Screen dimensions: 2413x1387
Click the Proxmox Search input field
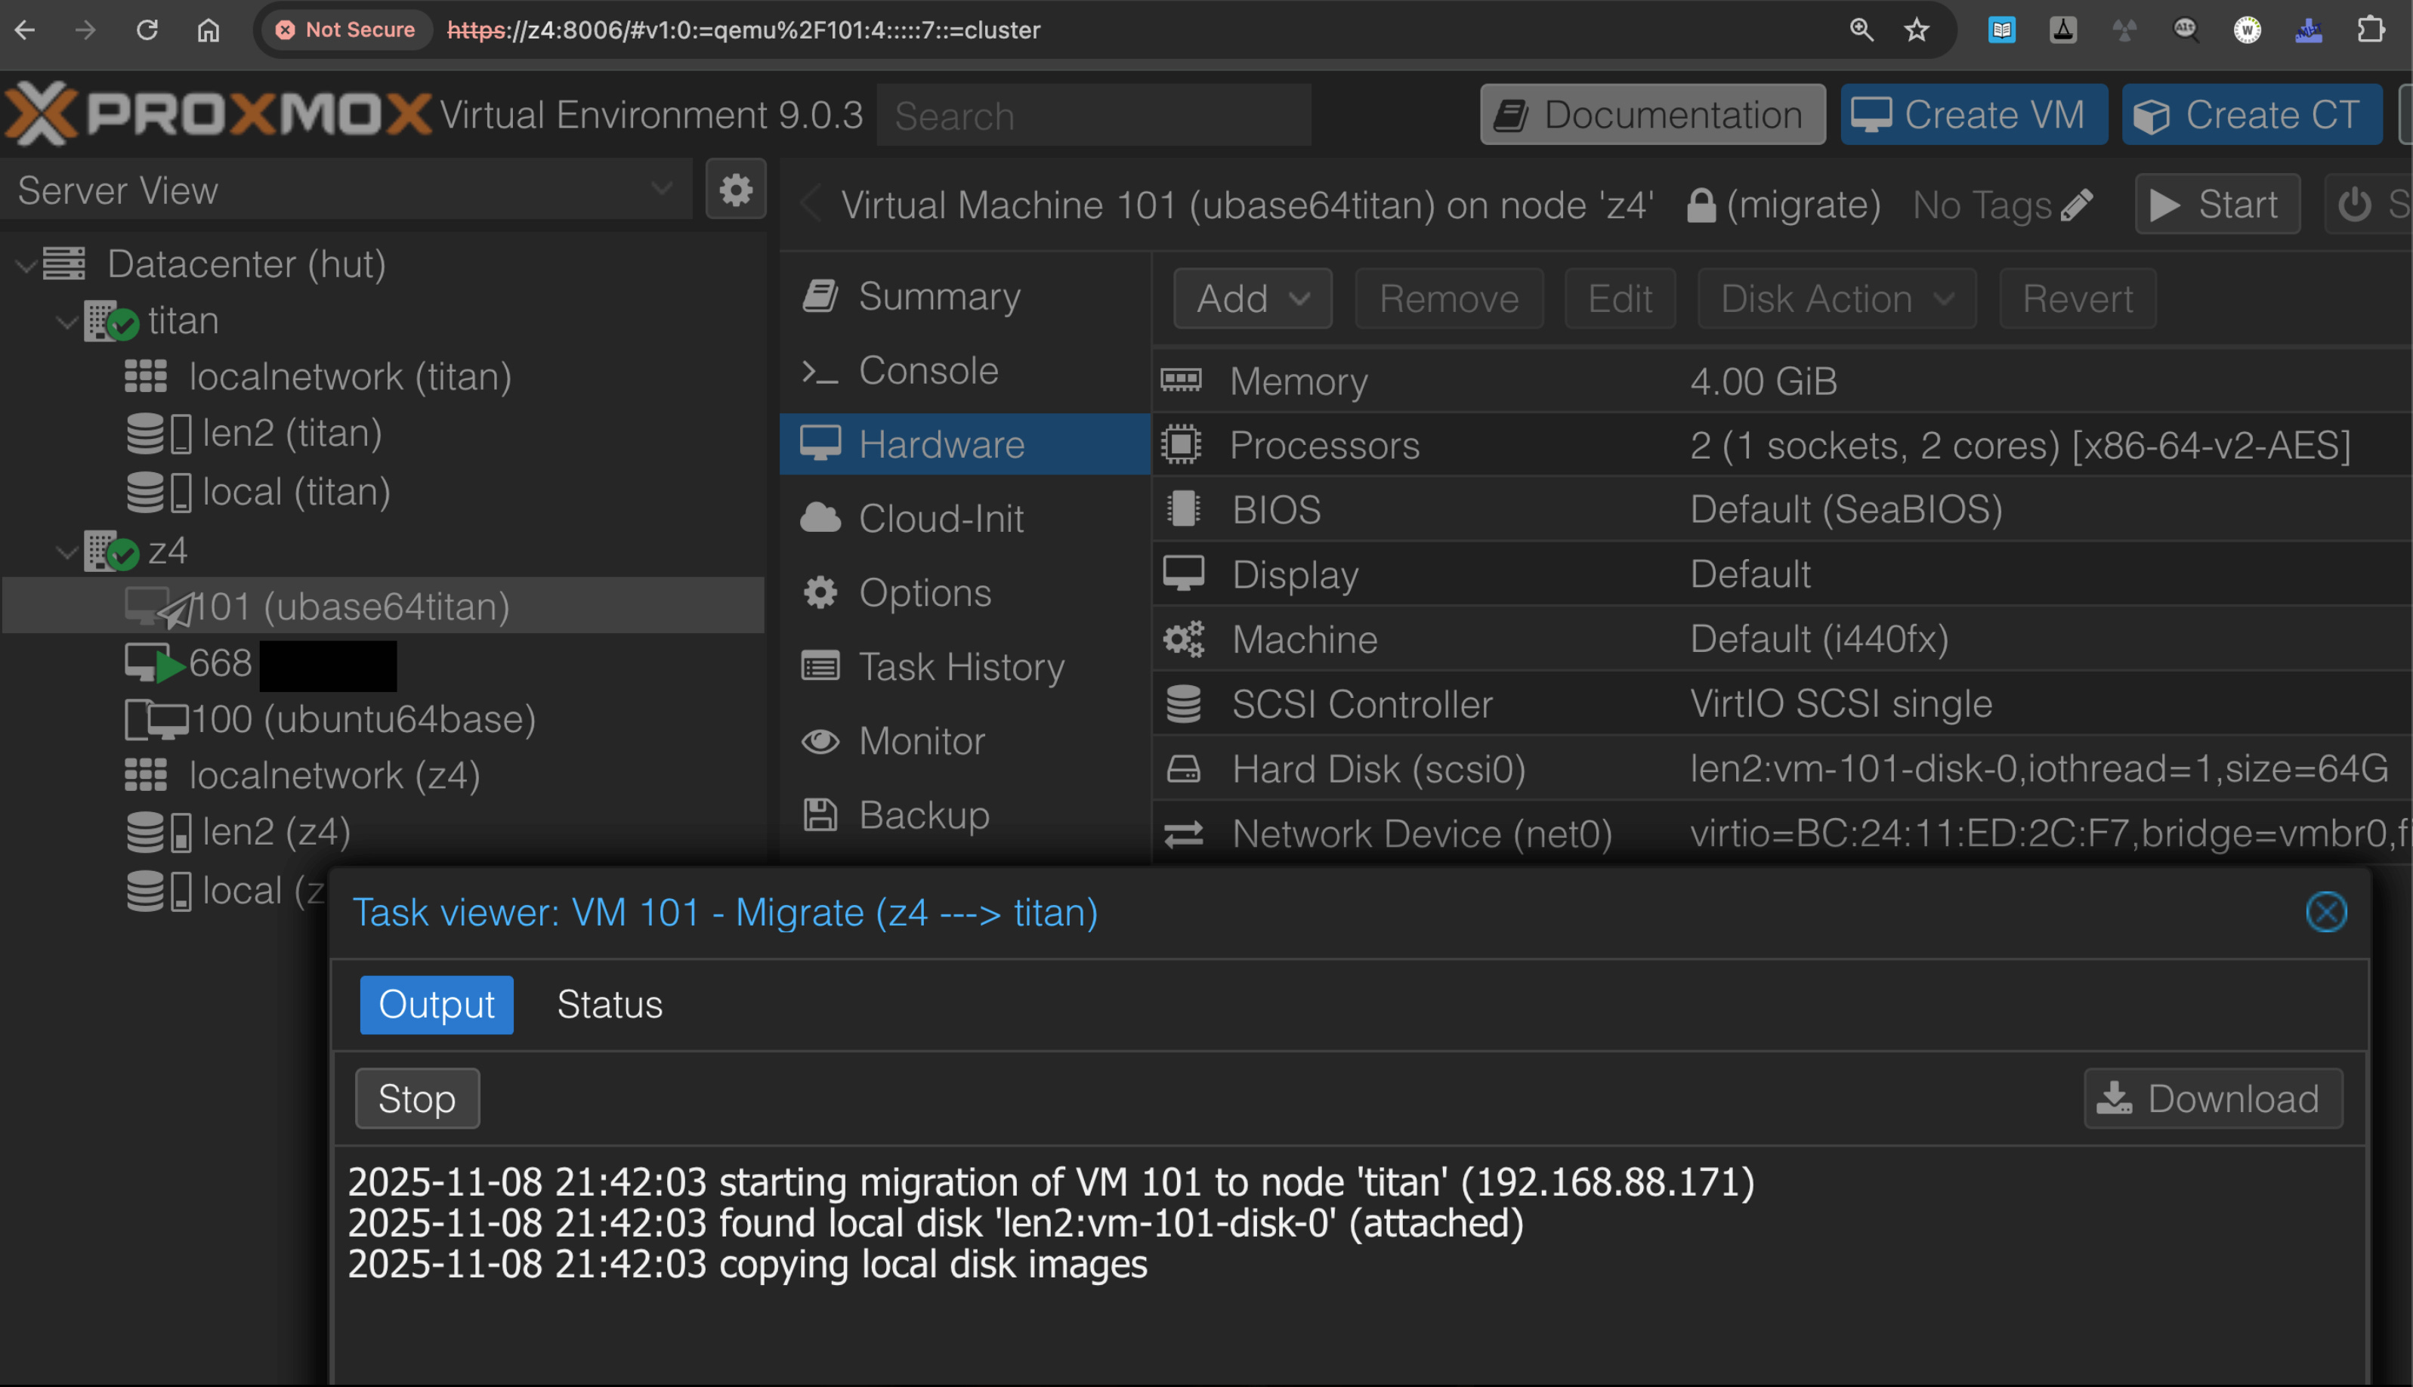[x=1092, y=116]
